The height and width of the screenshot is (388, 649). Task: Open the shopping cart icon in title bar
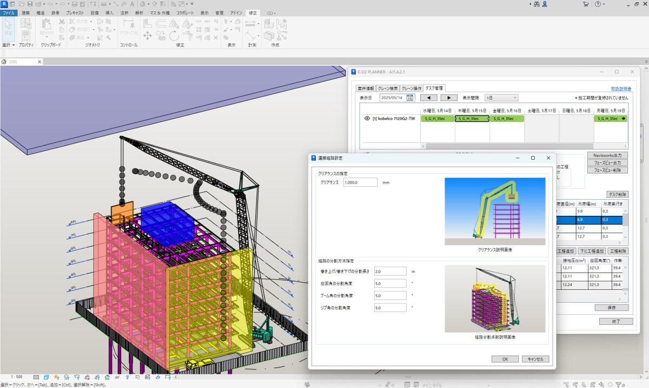[x=586, y=4]
